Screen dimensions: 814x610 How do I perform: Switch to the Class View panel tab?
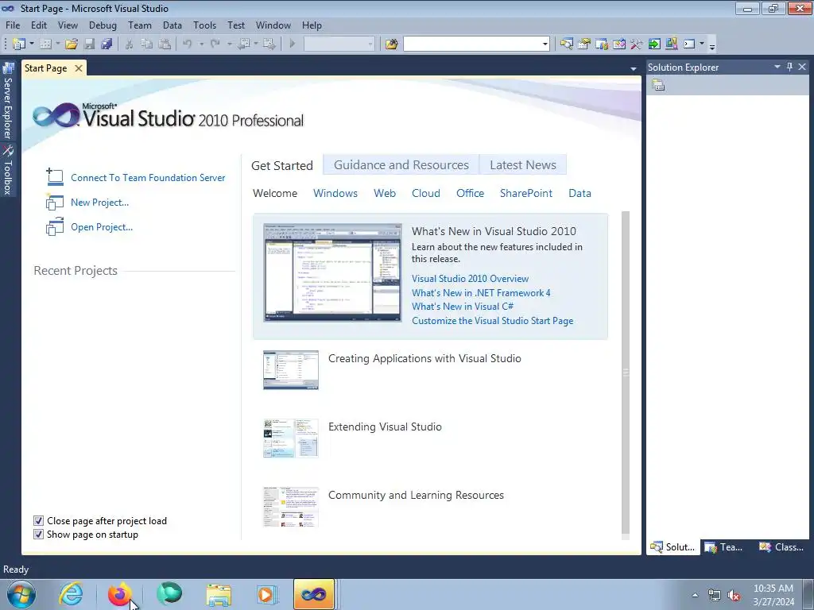pos(782,547)
